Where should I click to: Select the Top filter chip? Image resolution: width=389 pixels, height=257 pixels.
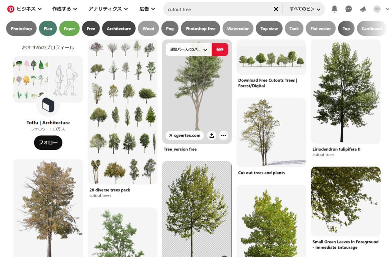coord(346,29)
